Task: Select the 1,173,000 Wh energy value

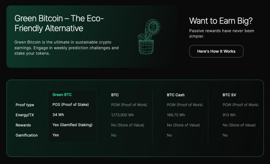Action: pyautogui.click(x=123, y=115)
